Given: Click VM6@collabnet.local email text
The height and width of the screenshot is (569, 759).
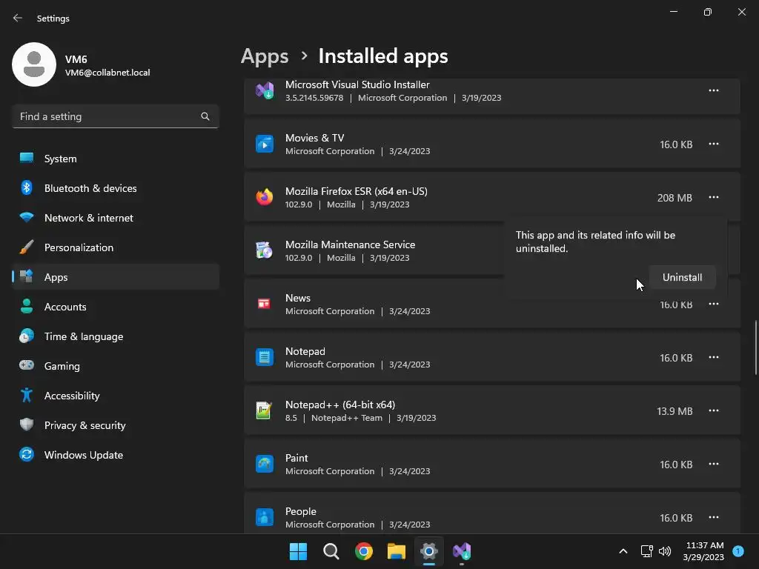Looking at the screenshot, I should (107, 73).
